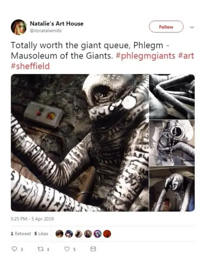Open the bottom-right giant hand thumbnail
The width and height of the screenshot is (200, 266).
click(172, 189)
